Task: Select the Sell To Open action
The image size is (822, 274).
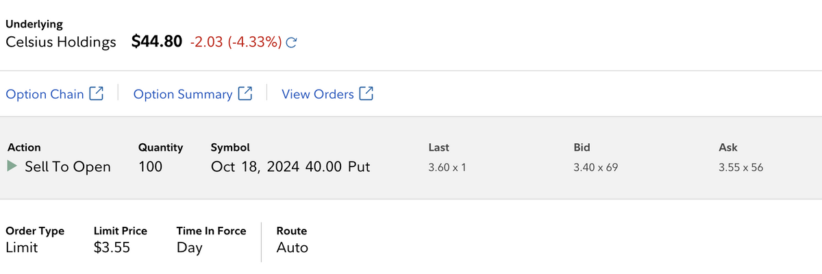Action: [x=68, y=166]
